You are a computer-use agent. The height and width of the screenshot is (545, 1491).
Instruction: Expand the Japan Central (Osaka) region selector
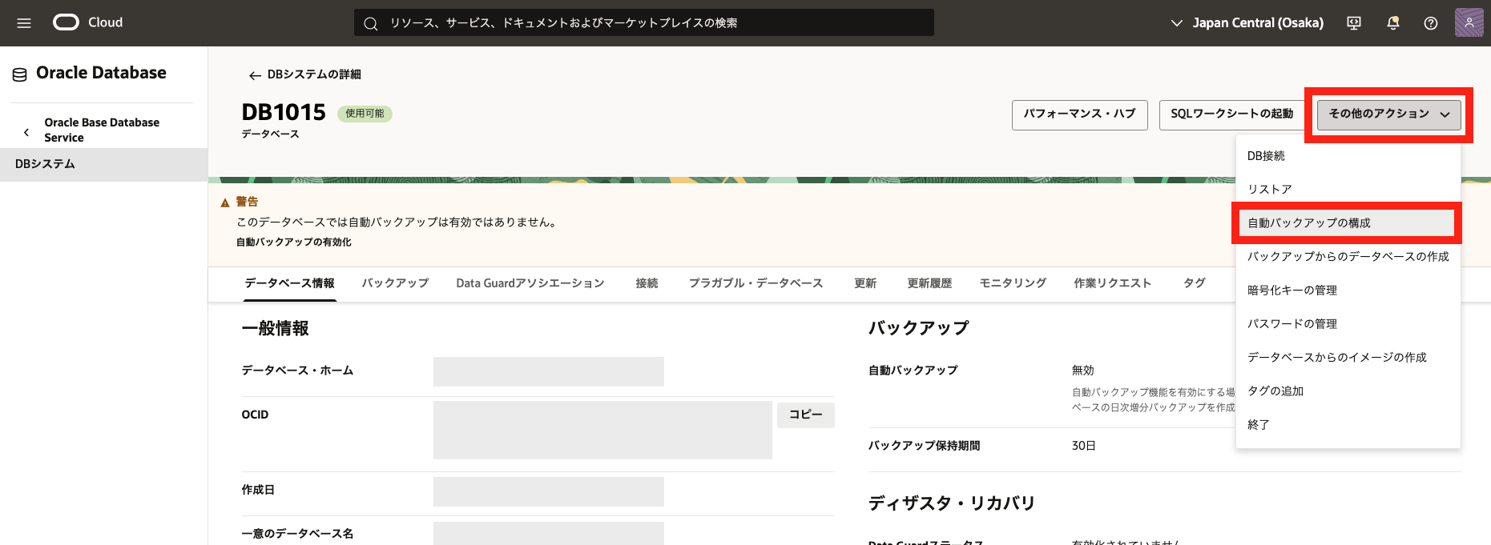[x=1247, y=23]
